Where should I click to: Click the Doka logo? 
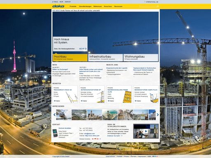[x=58, y=6]
